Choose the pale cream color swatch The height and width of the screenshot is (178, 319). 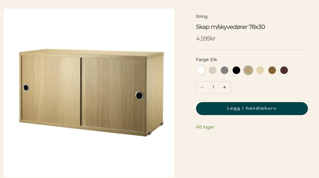[260, 70]
